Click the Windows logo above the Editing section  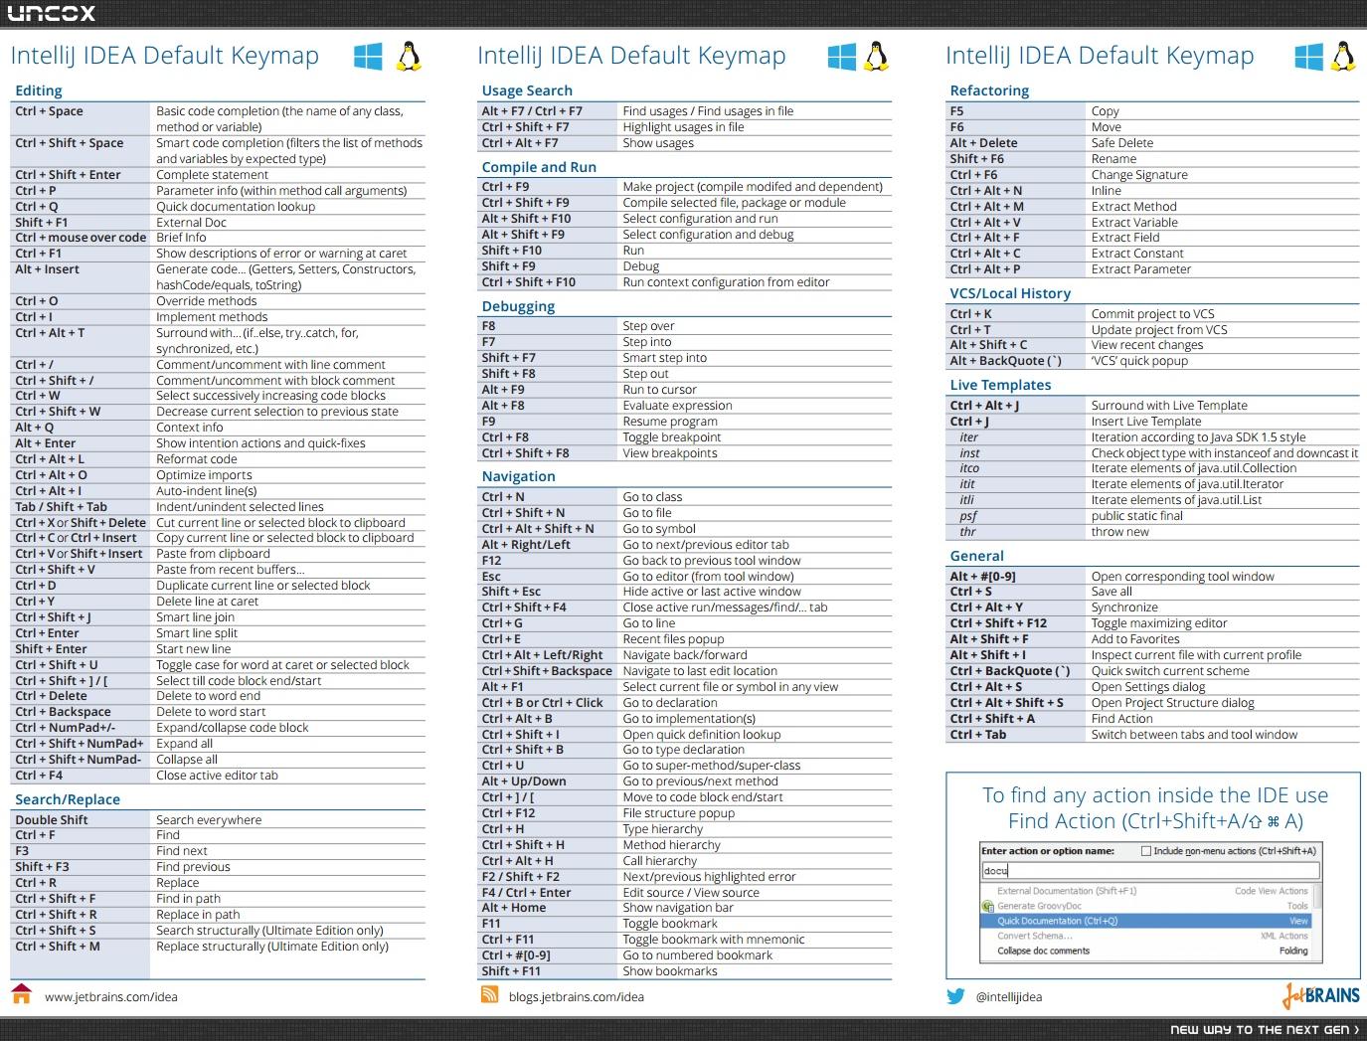pos(368,57)
